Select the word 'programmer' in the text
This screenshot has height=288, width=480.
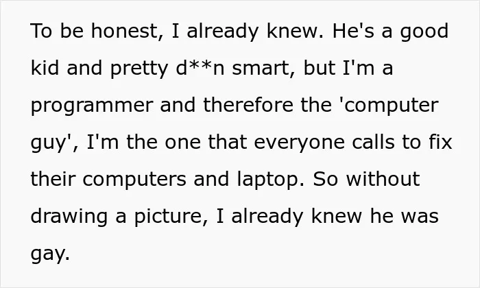(x=92, y=106)
